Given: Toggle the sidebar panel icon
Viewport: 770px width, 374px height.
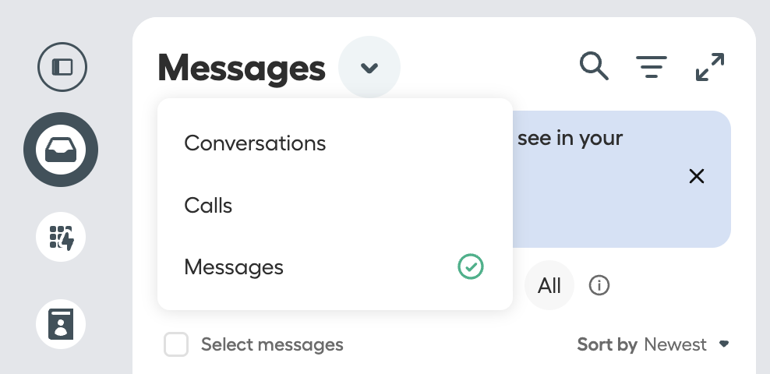Looking at the screenshot, I should pos(62,67).
